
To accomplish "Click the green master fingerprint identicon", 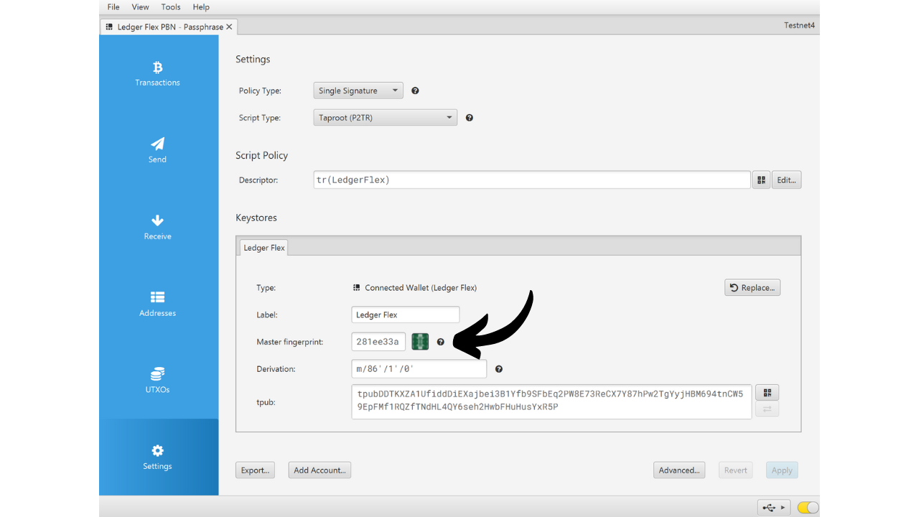I will pos(420,342).
